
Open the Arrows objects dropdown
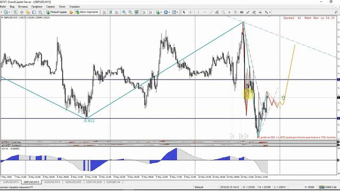coord(267,12)
